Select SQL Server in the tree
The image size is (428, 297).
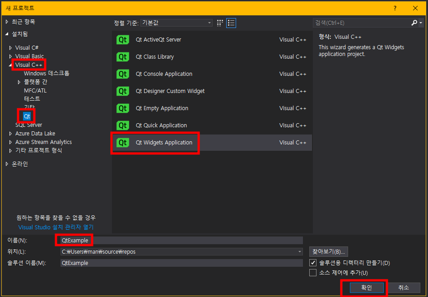(28, 125)
